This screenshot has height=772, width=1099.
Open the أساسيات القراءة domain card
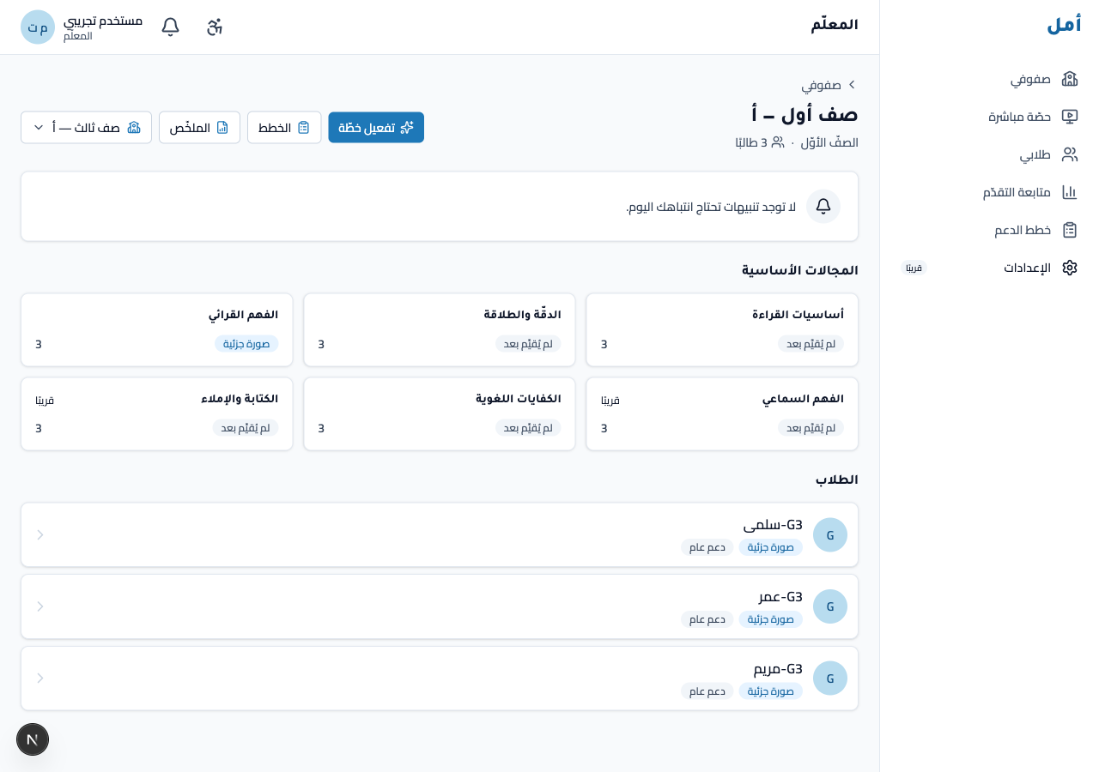[x=722, y=330]
